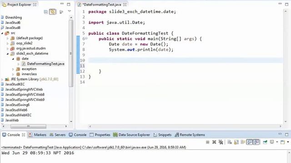The width and height of the screenshot is (291, 163).
Task: Click the Clear Console icon
Action: [x=230, y=142]
